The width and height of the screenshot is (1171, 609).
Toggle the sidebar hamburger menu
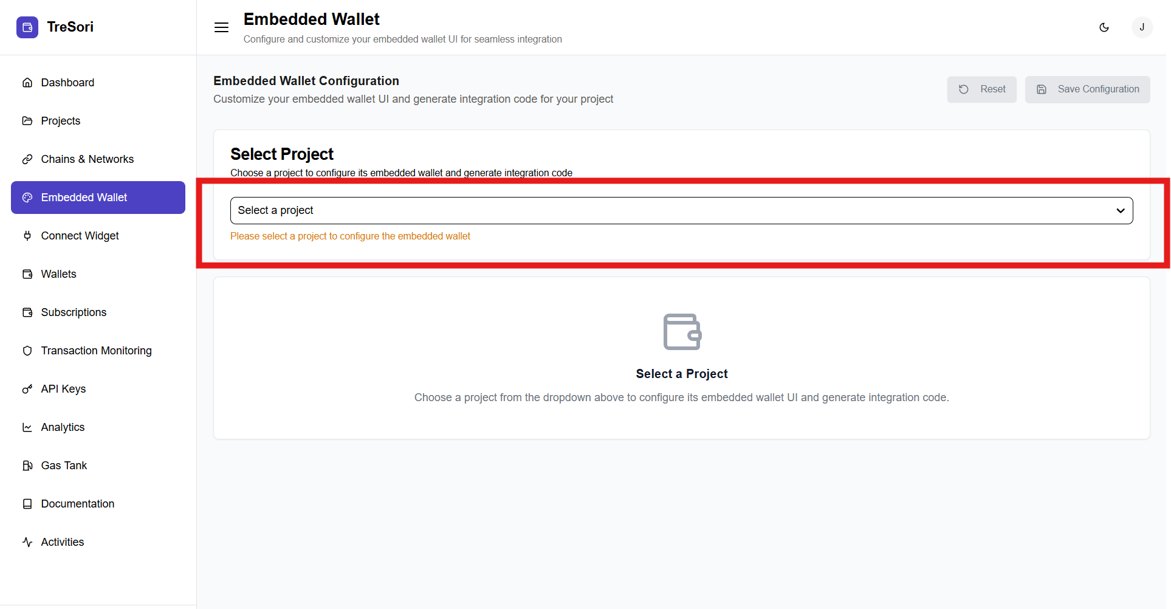221,27
